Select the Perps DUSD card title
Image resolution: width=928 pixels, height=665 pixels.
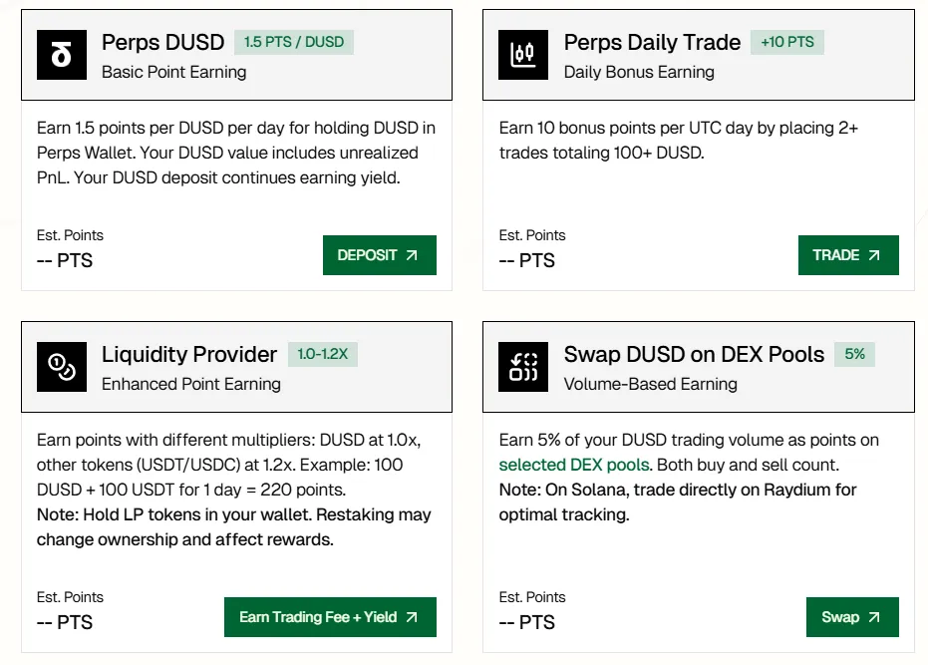click(162, 42)
